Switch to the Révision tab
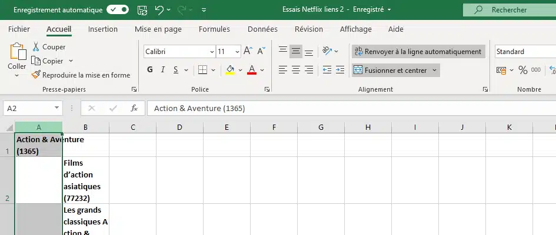This screenshot has height=235, width=556. click(308, 29)
